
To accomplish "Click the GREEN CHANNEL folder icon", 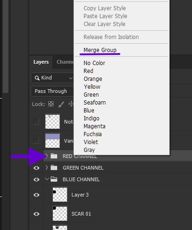I will 54,168.
